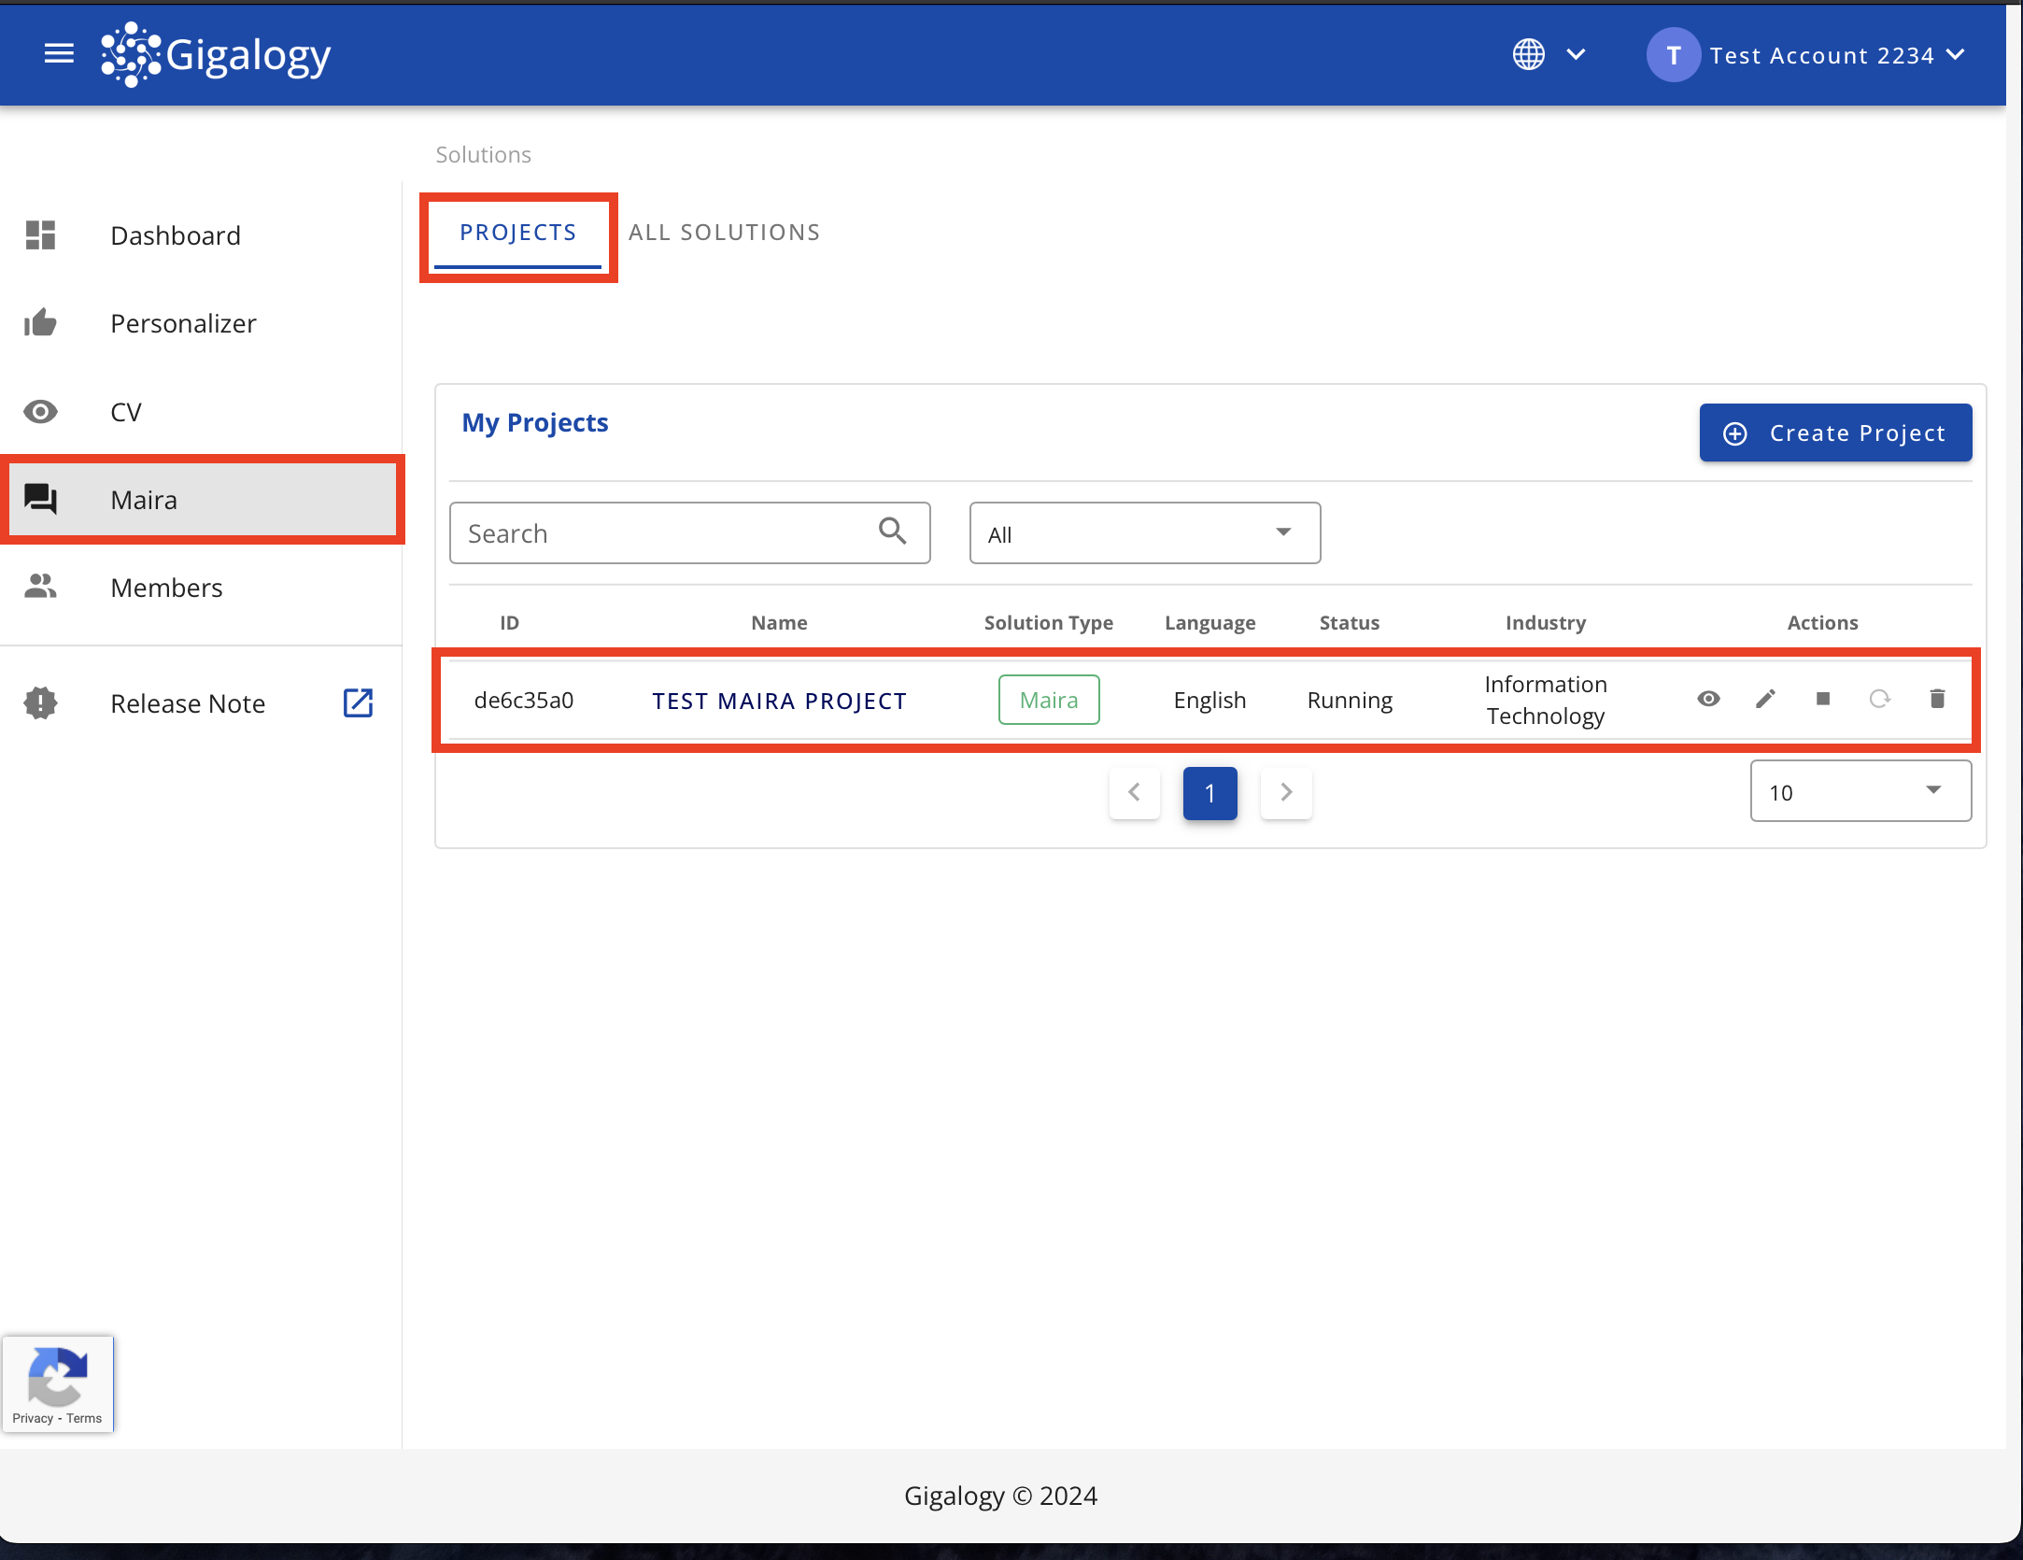
Task: Open the hamburger menu in top-left
Action: [59, 54]
